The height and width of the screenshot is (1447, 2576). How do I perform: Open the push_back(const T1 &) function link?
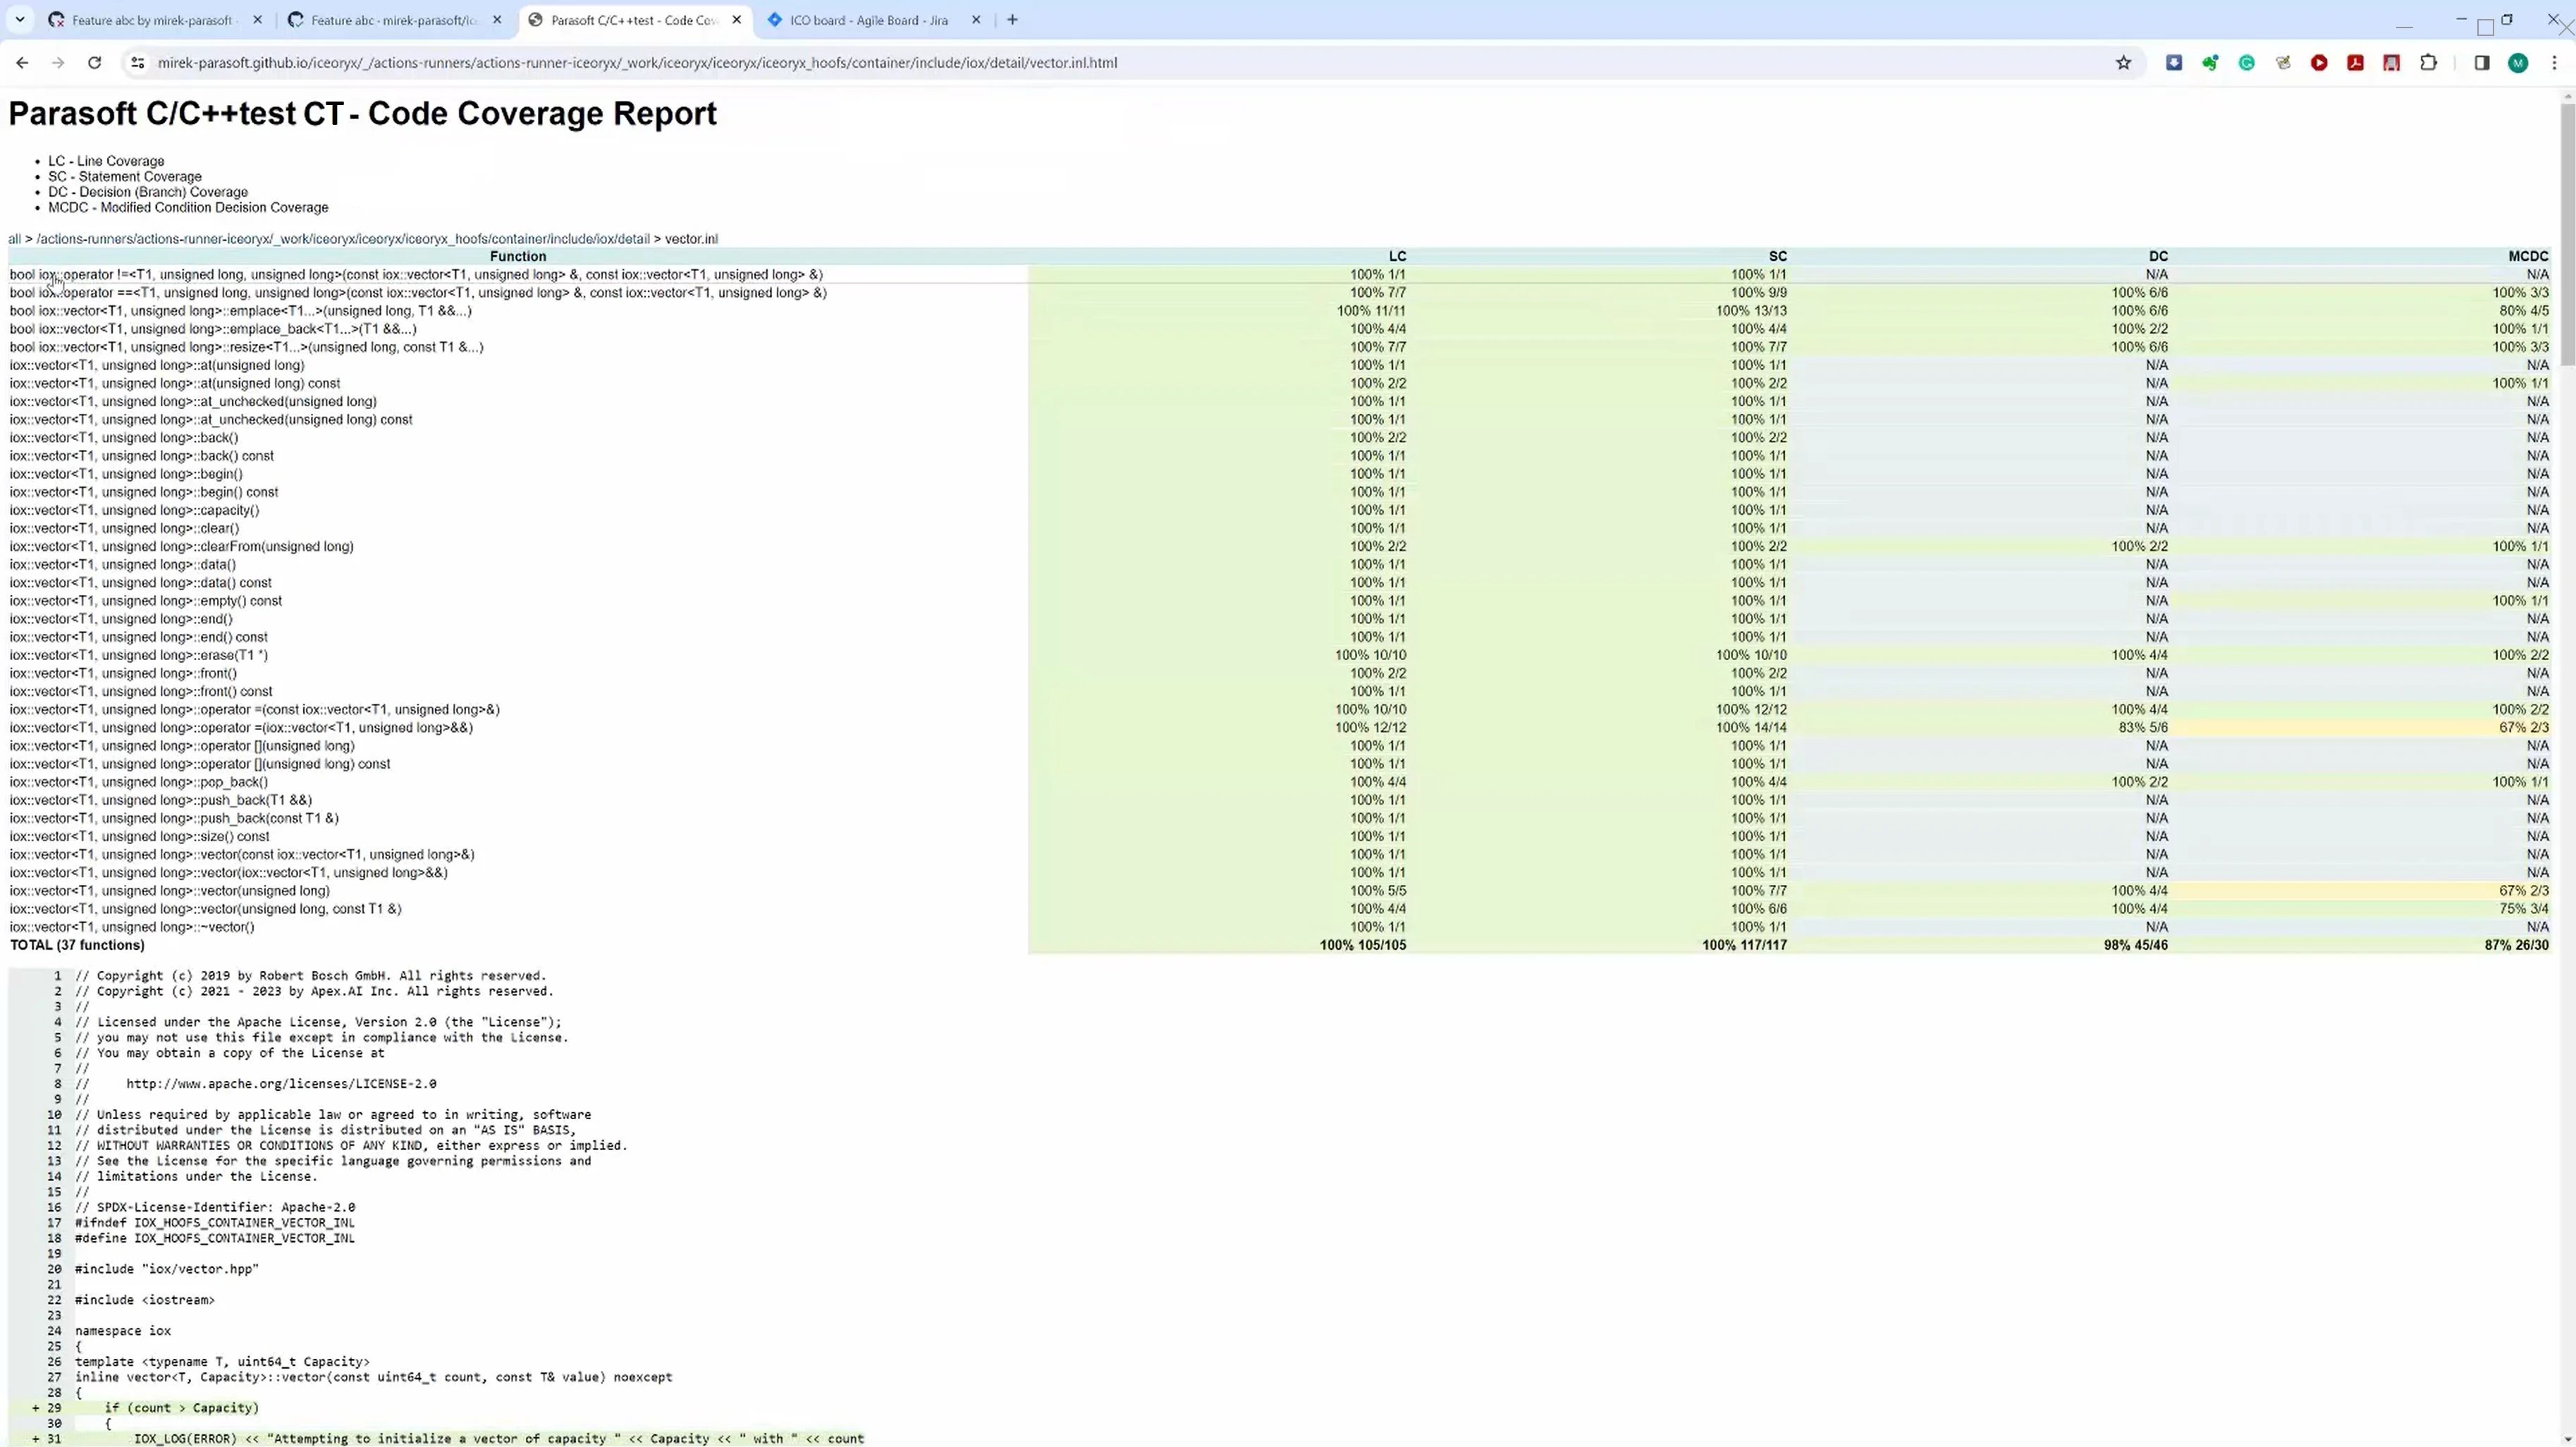pos(174,818)
